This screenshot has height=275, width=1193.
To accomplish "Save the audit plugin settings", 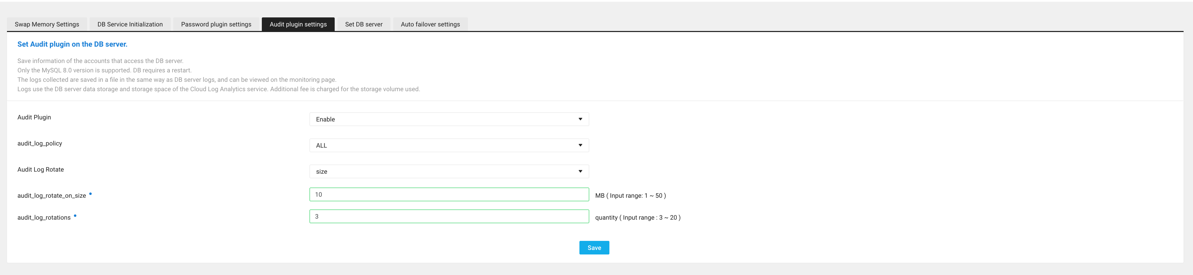I will click(x=594, y=248).
